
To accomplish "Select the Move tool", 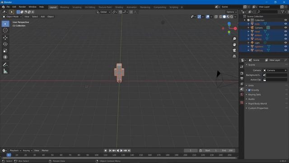I will tap(5, 38).
